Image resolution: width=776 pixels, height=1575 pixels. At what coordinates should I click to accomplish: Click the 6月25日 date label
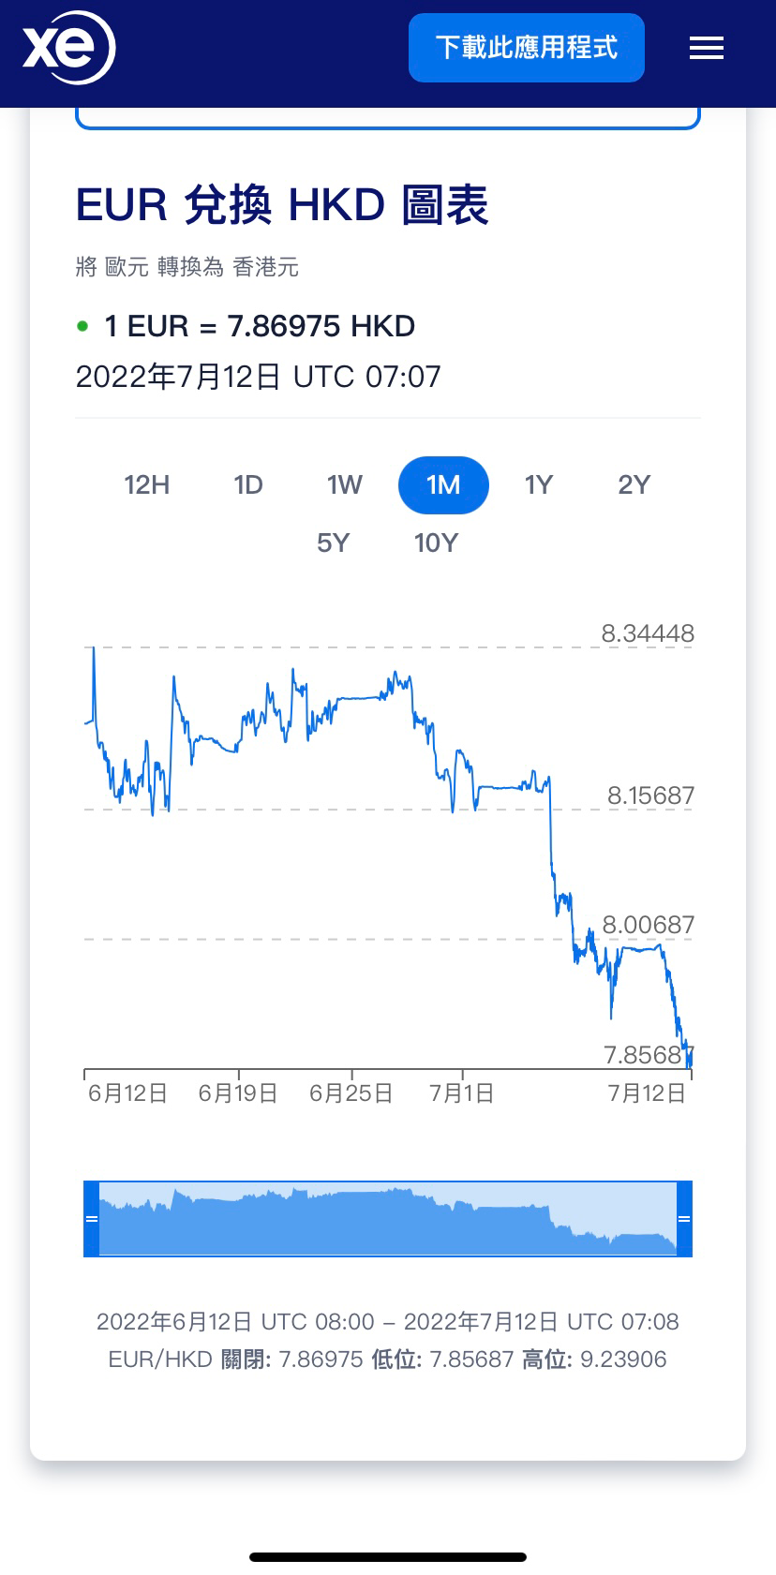[351, 1092]
